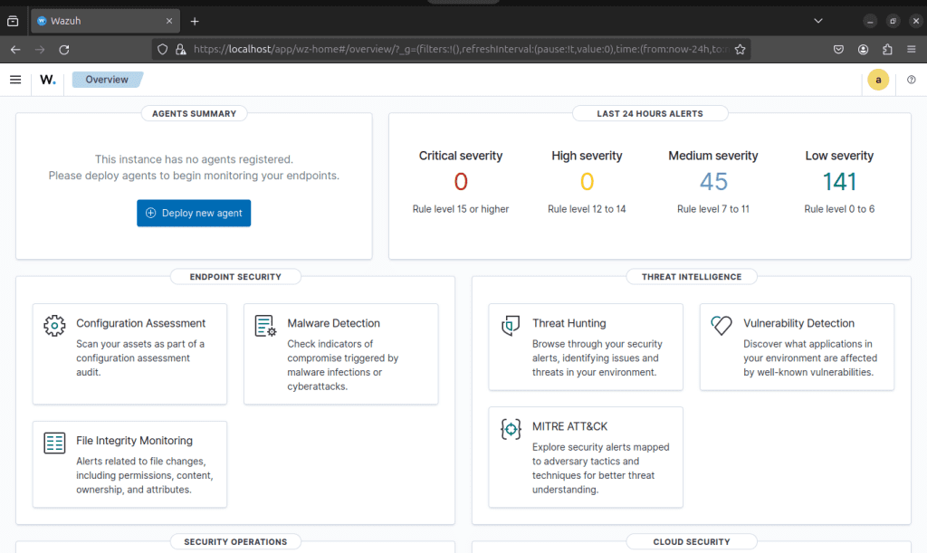Open the Malware Detection card
The width and height of the screenshot is (927, 553).
(341, 354)
